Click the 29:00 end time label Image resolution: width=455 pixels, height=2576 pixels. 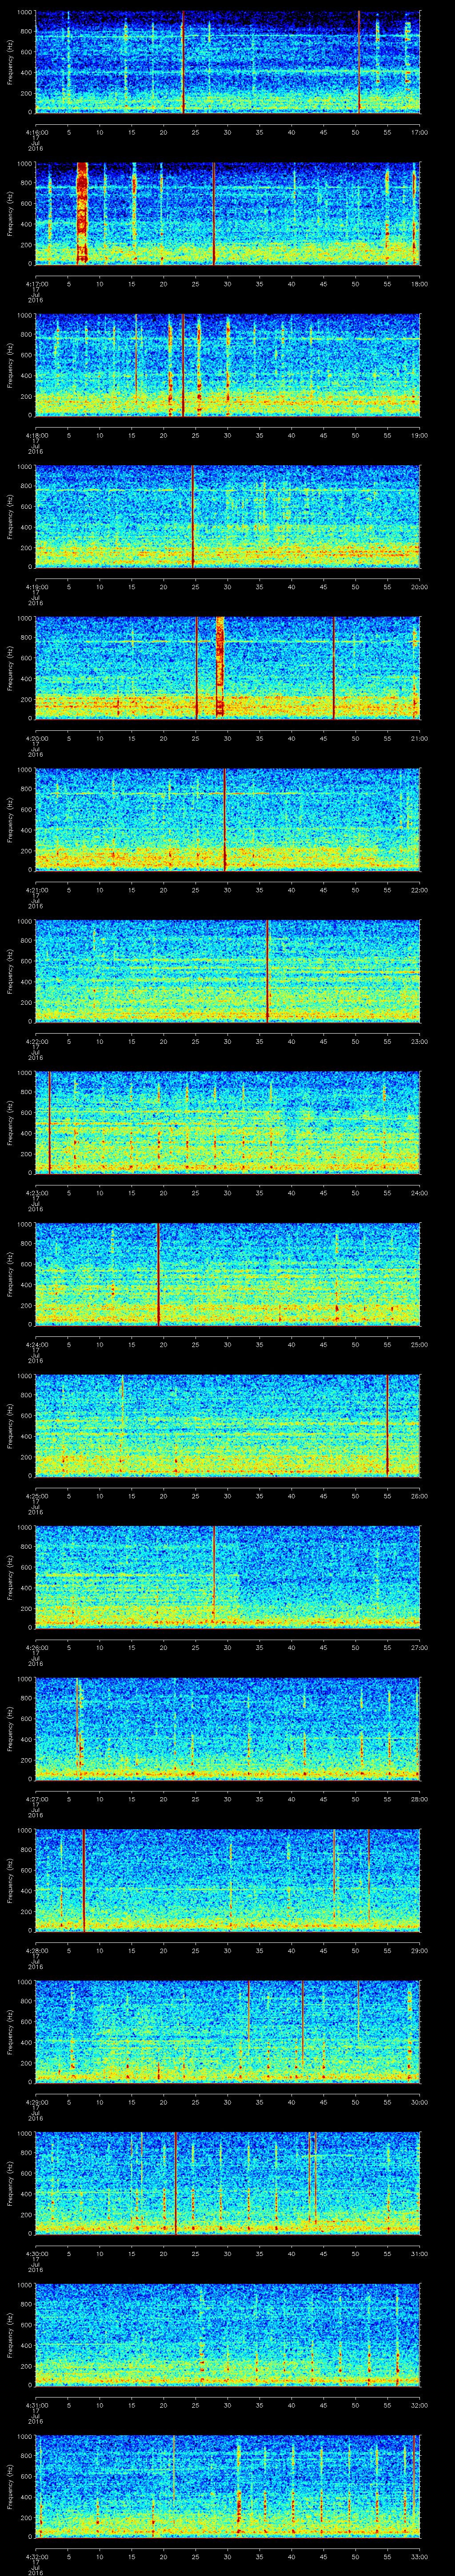point(419,1950)
